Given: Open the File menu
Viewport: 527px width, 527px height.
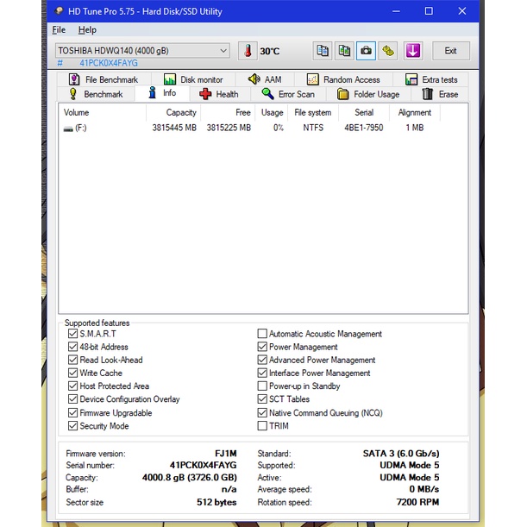Looking at the screenshot, I should point(59,30).
